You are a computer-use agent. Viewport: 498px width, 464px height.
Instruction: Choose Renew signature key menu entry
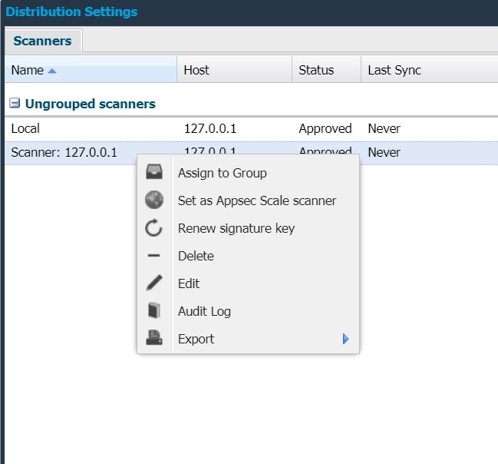pos(236,228)
